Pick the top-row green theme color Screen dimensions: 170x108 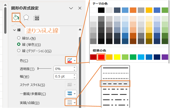165,10
